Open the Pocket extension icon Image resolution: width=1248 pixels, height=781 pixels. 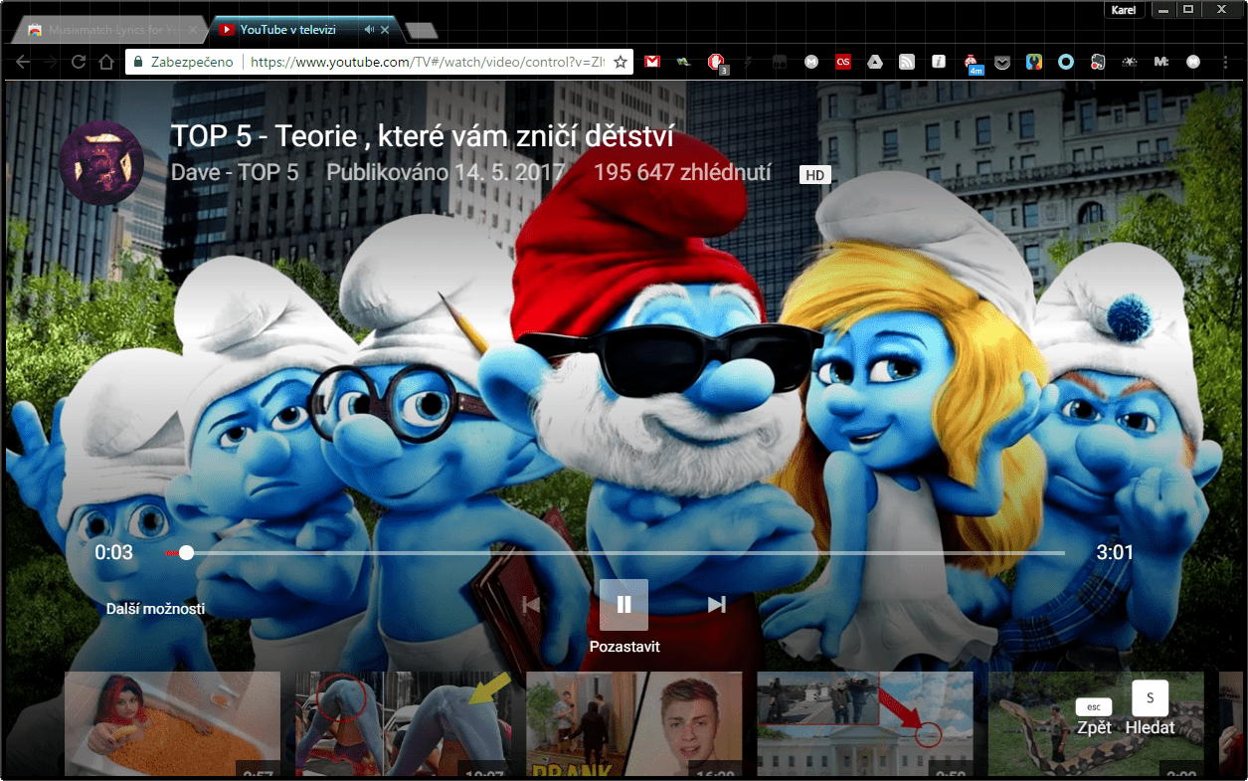1002,62
